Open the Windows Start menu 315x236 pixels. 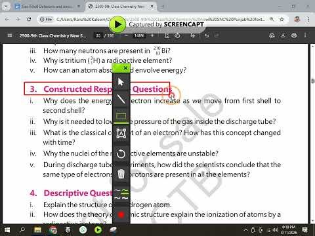7,230
